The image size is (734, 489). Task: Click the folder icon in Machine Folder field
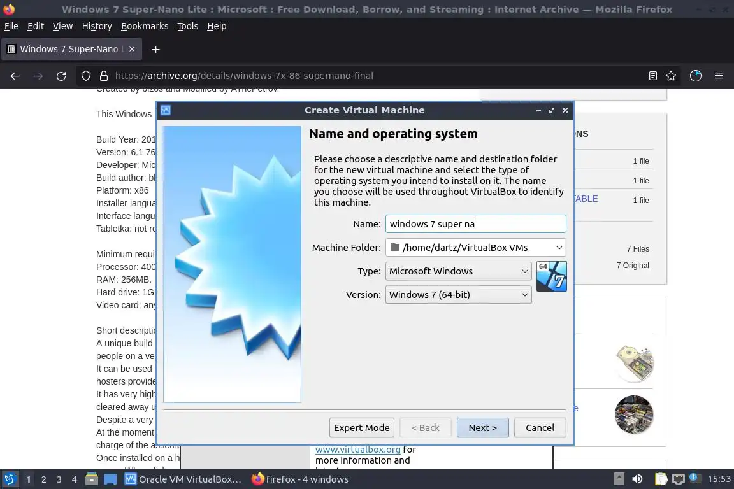(x=394, y=247)
